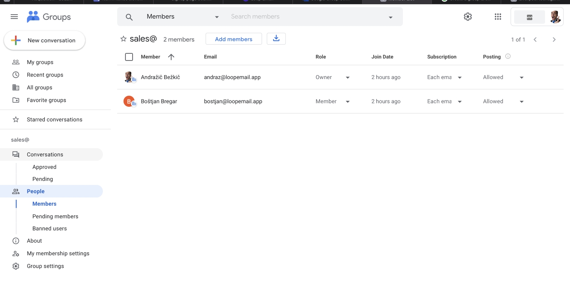Image resolution: width=570 pixels, height=282 pixels.
Task: Click bostjan@loopemail.app email
Action: [233, 101]
